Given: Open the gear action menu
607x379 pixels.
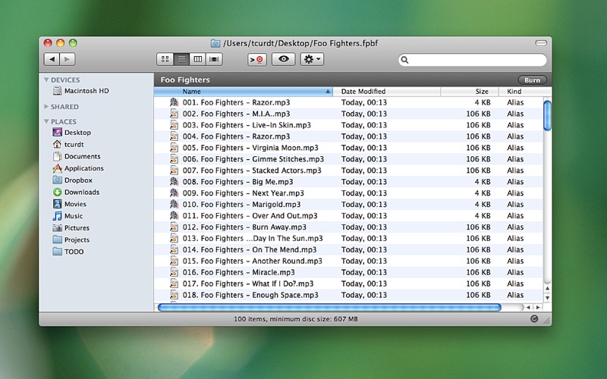Looking at the screenshot, I should pos(312,59).
